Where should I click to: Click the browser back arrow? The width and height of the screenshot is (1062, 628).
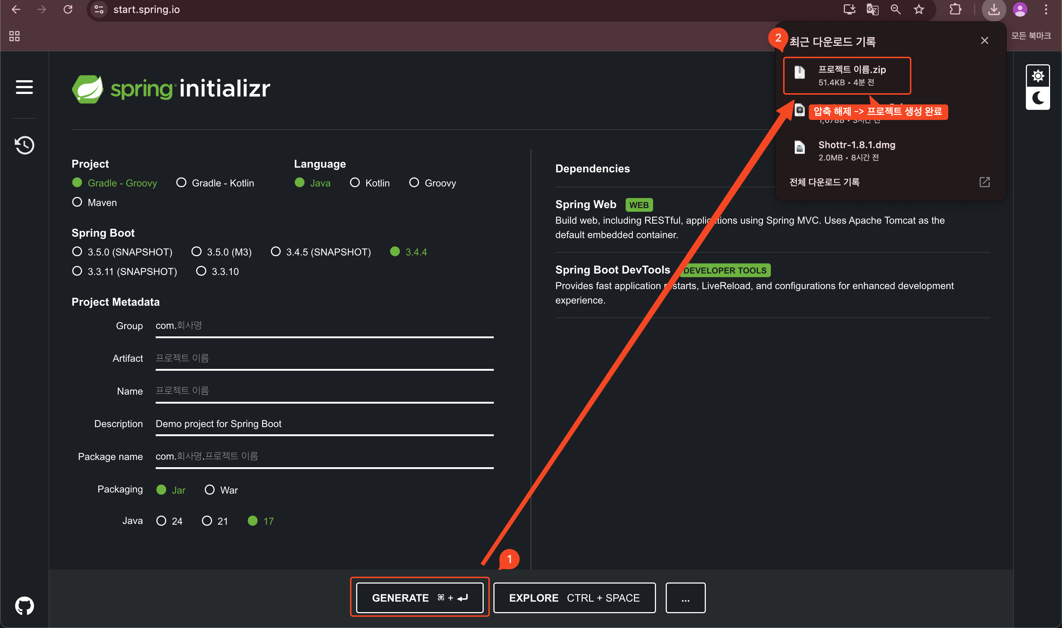[16, 9]
